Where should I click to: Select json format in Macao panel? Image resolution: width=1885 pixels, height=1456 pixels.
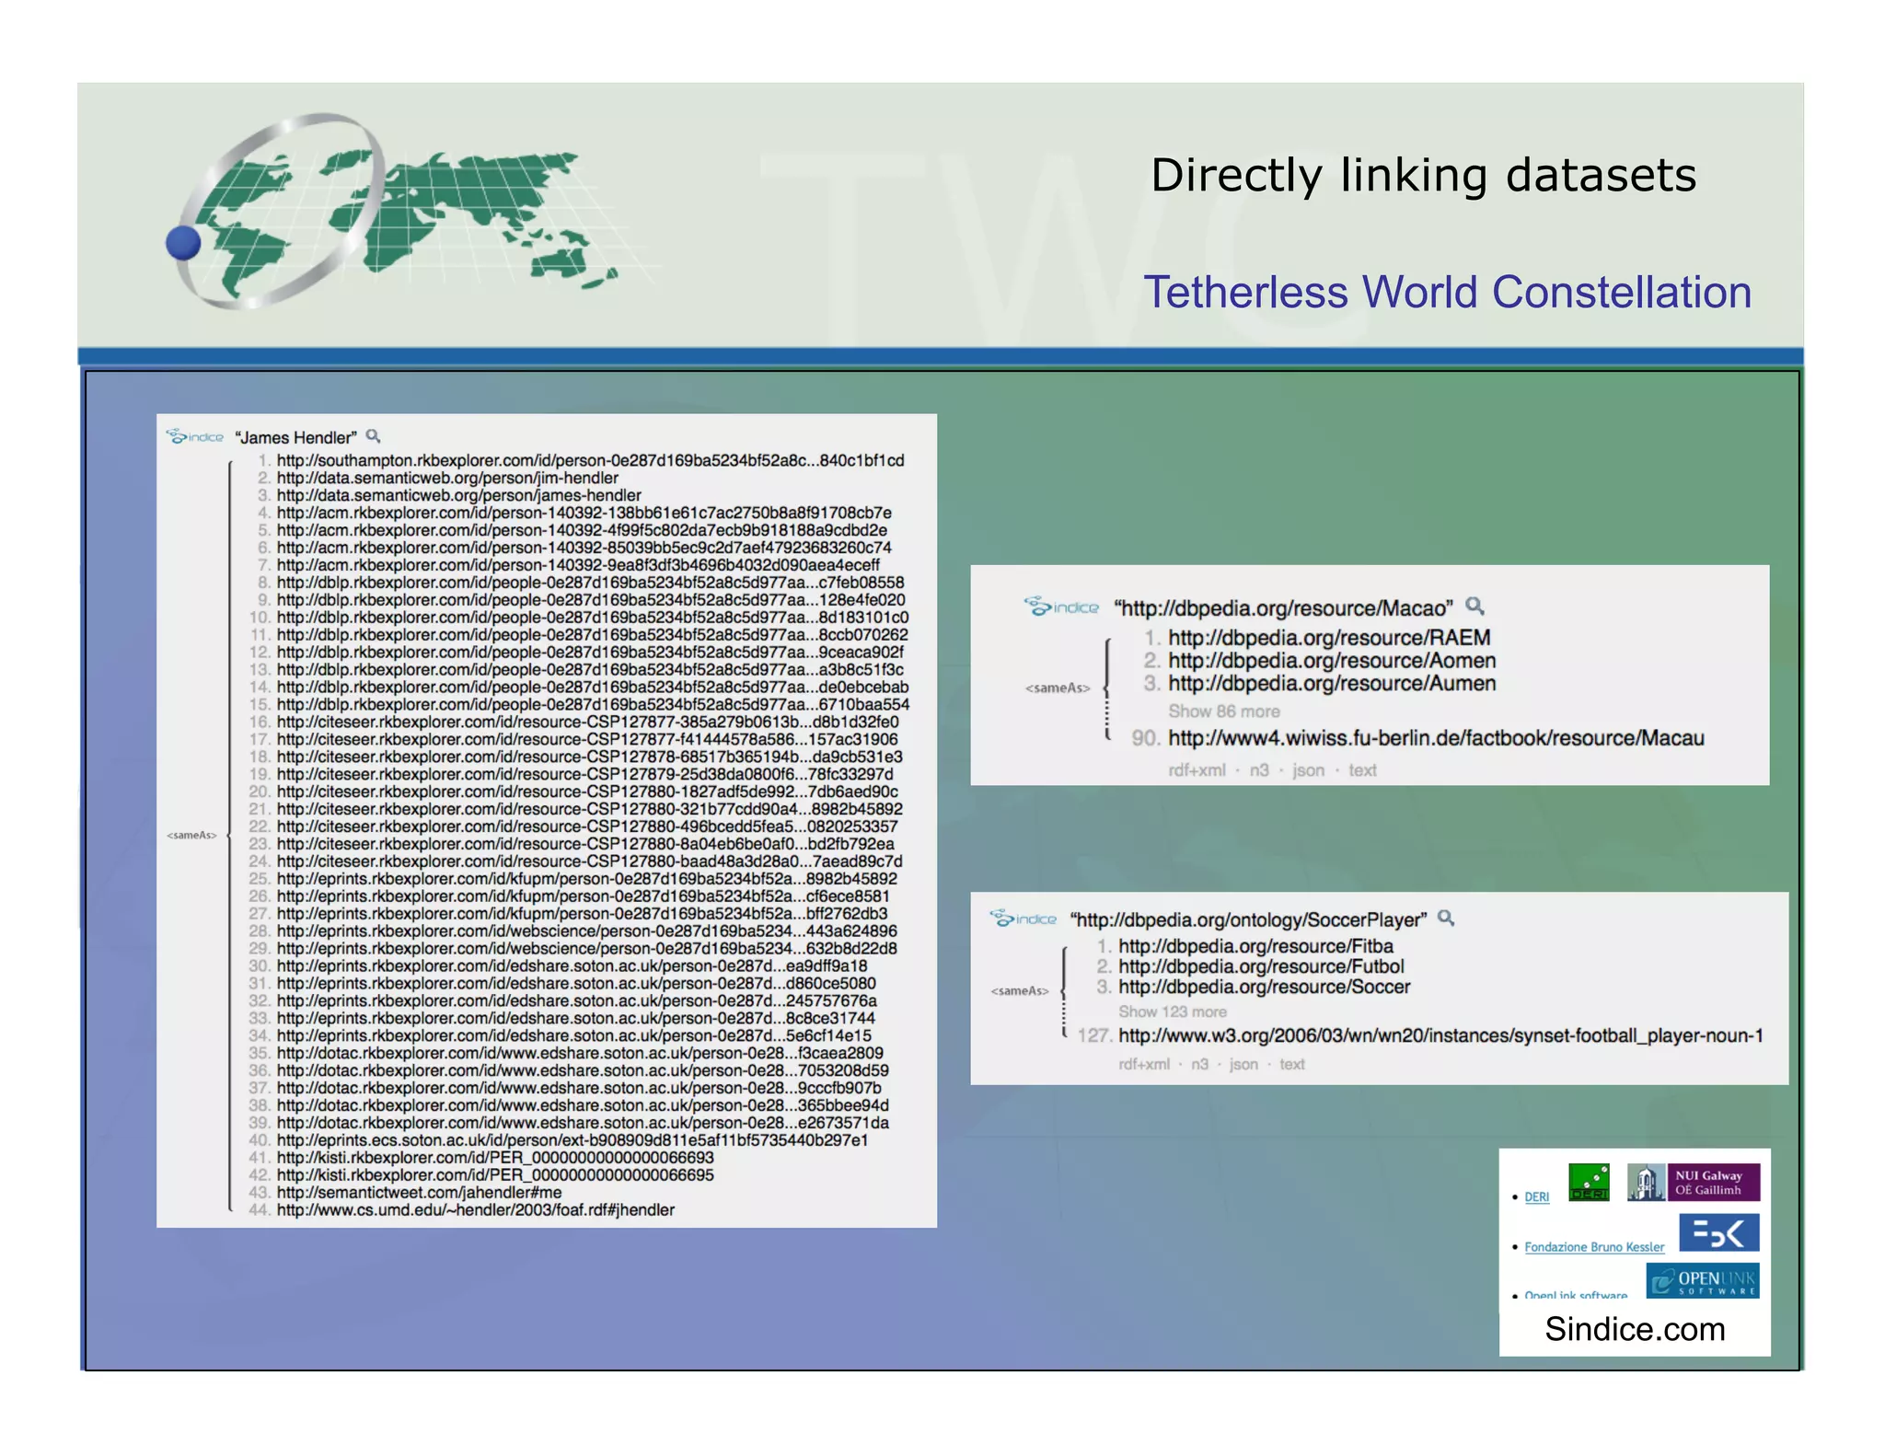[1308, 770]
